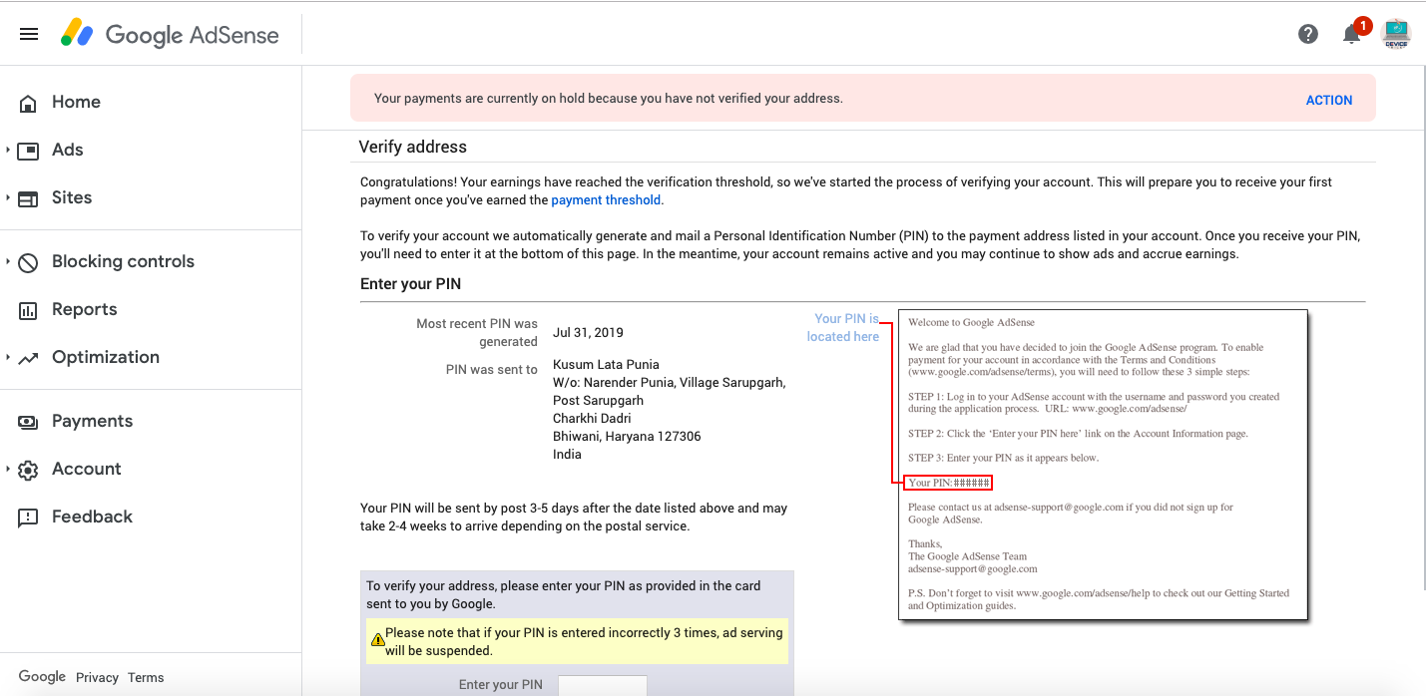Expand the Sites submenu arrow
This screenshot has width=1426, height=696.
pyautogui.click(x=8, y=198)
